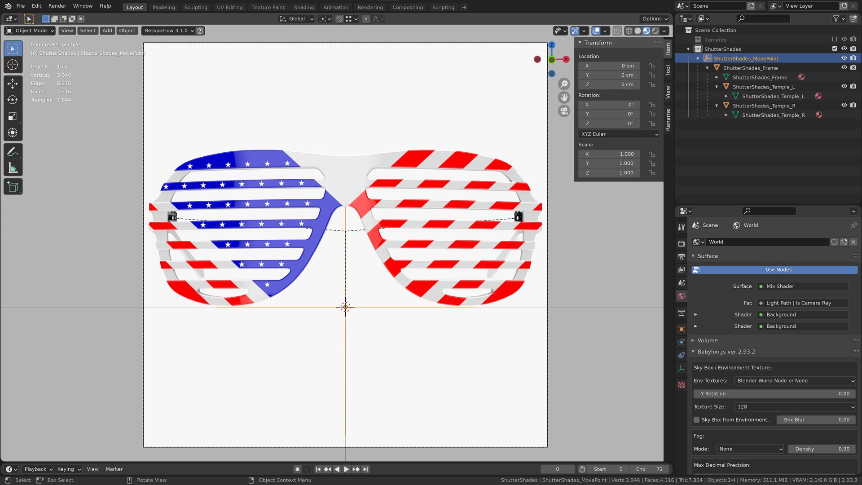Open the RetopoFlow 3.1.0 menu
Viewport: 862px width, 485px height.
[x=168, y=31]
